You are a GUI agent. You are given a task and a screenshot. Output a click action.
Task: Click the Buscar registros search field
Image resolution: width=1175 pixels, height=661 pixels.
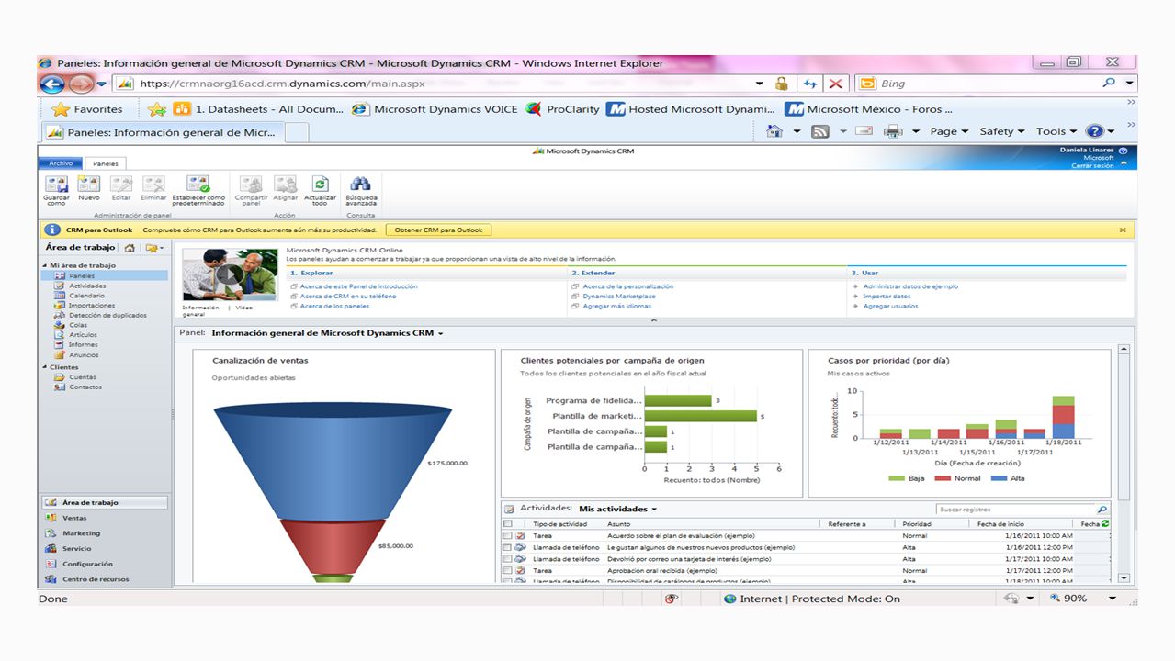(1016, 510)
